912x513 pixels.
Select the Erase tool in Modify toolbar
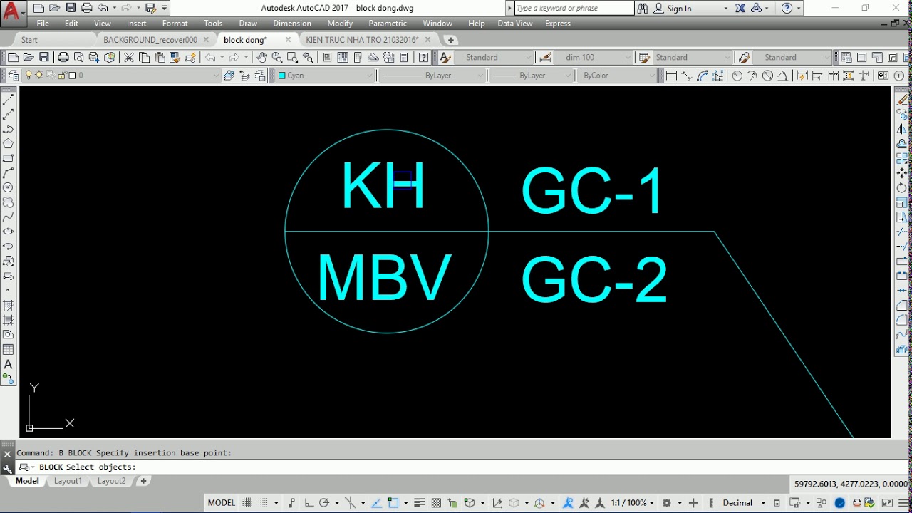click(x=902, y=100)
